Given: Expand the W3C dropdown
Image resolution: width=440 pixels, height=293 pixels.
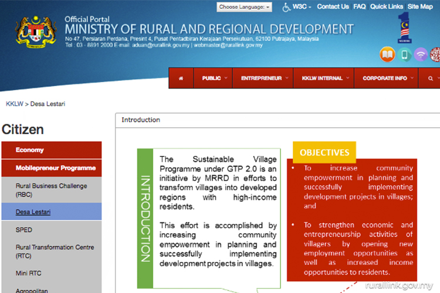Looking at the screenshot, I should pos(302,6).
